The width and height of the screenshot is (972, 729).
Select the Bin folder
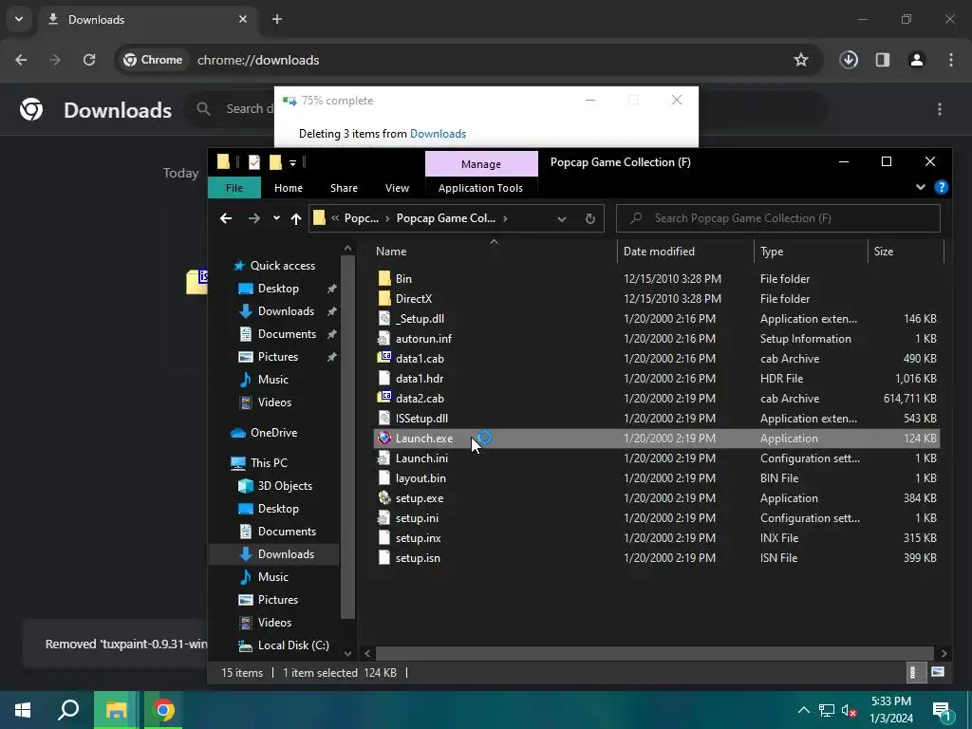(403, 279)
